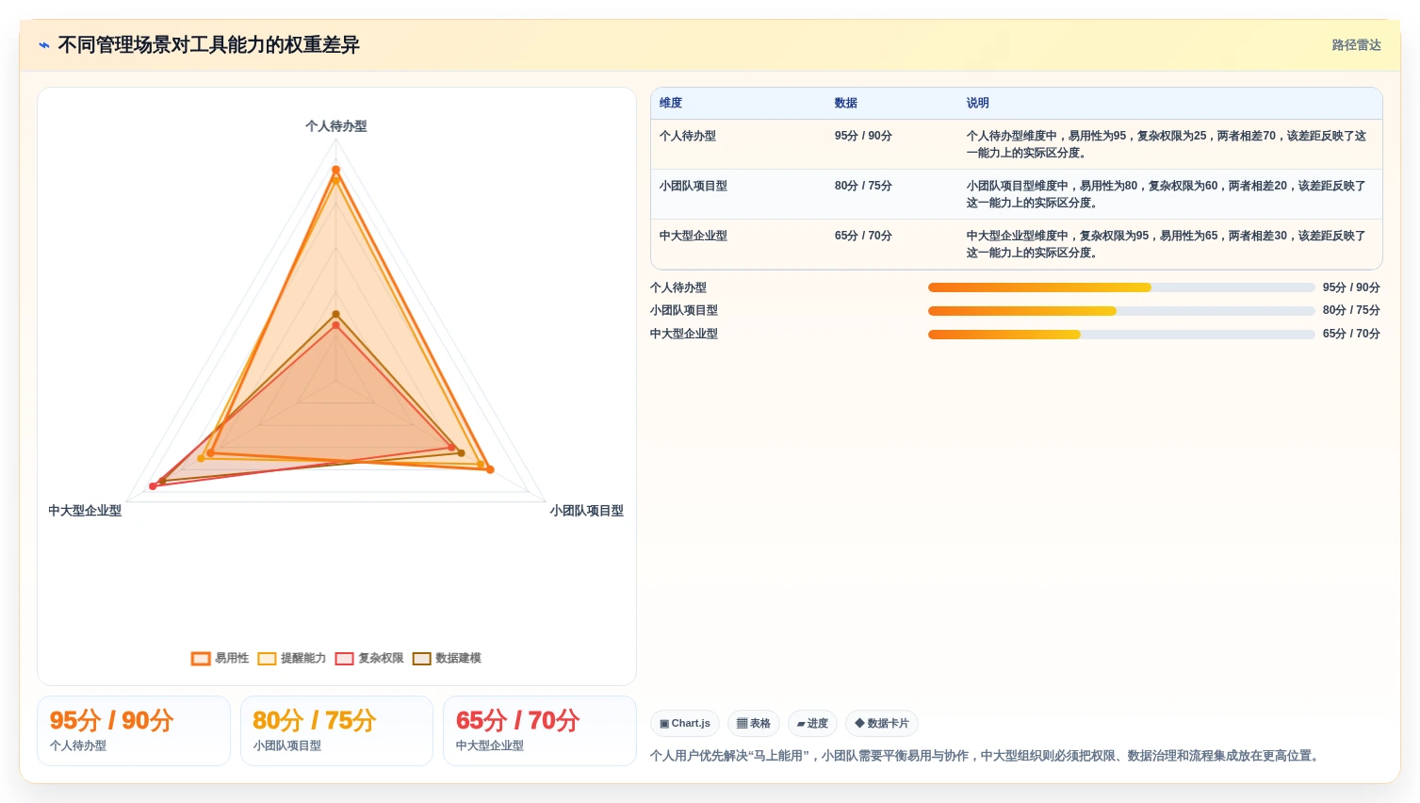The image size is (1420, 803).
Task: Click the blue icon beside the page title
Action: 44,45
